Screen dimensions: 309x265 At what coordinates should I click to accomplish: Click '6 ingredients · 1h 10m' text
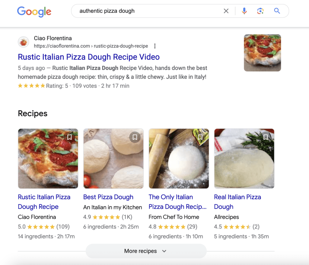click(x=176, y=236)
